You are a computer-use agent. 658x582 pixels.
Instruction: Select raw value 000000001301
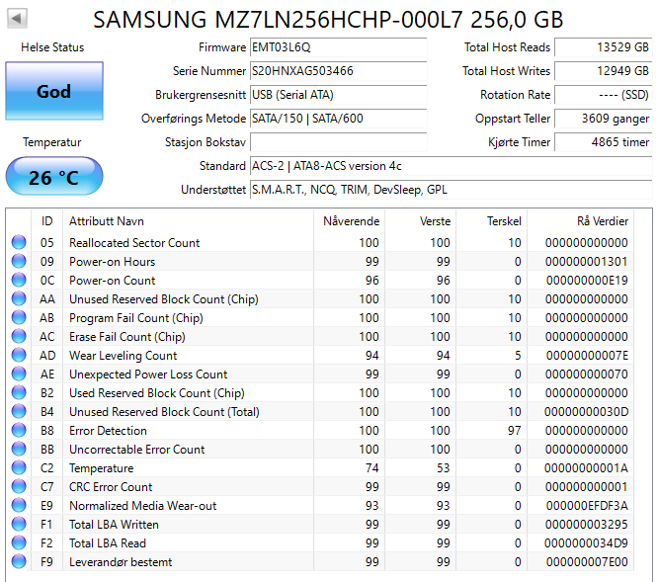[x=586, y=262]
